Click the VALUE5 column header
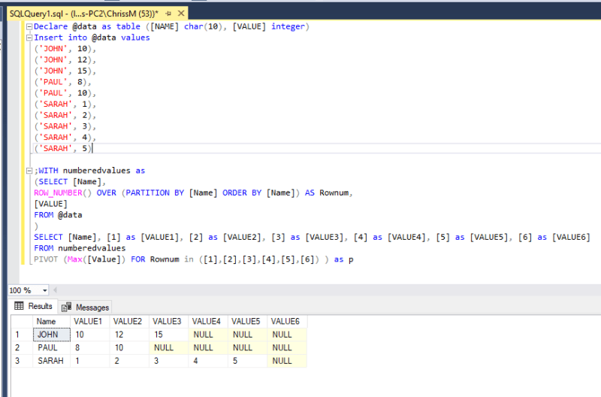 pyautogui.click(x=248, y=322)
